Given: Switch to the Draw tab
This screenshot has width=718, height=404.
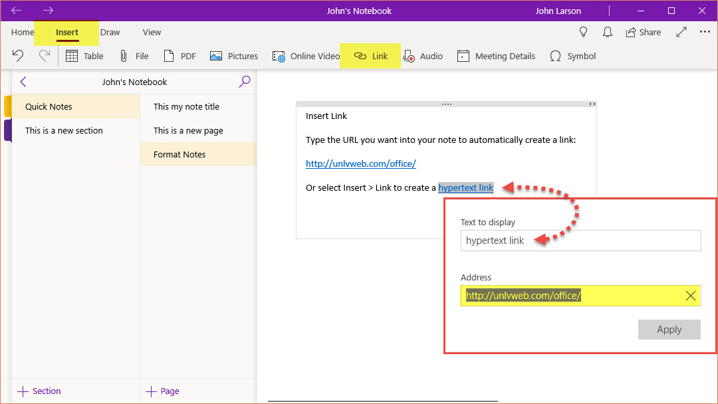Looking at the screenshot, I should tap(110, 32).
